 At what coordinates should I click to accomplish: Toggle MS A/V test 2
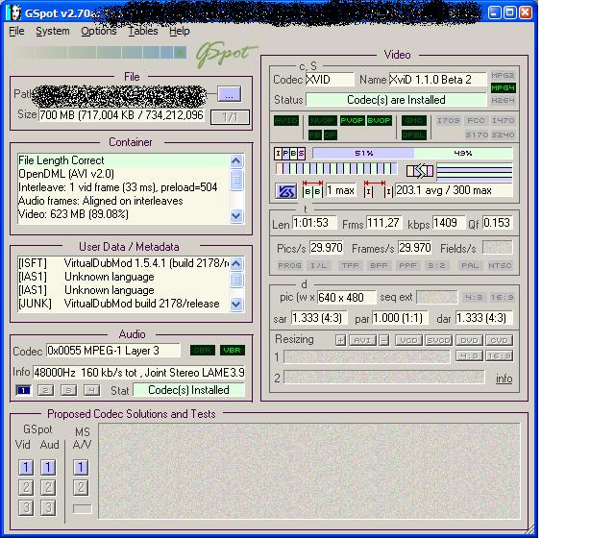(x=81, y=488)
